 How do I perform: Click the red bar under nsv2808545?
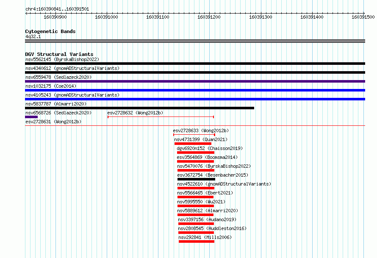click(196, 233)
